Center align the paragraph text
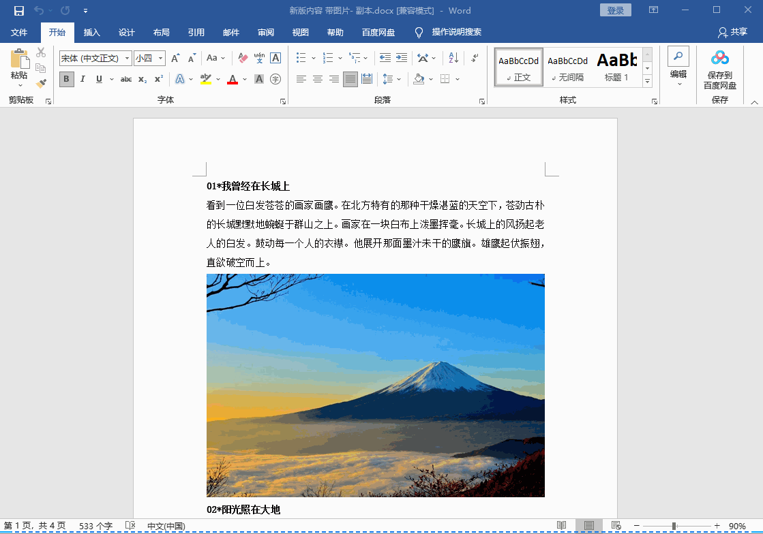The width and height of the screenshot is (763, 534). pyautogui.click(x=318, y=79)
